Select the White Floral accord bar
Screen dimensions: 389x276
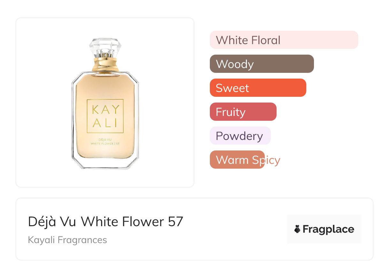tap(284, 40)
